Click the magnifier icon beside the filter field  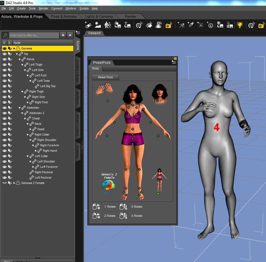pyautogui.click(x=5, y=35)
